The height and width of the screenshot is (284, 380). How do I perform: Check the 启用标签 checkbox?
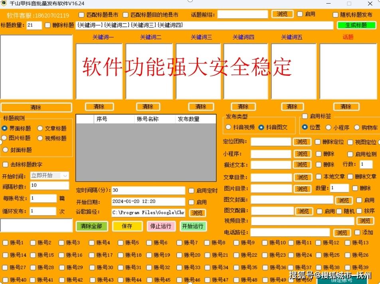[305, 116]
